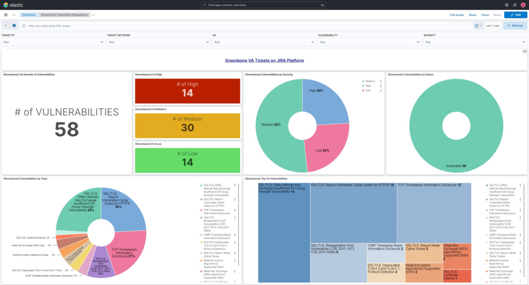This screenshot has height=285, width=529.
Task: Click the TCP Timestamps 12 treemap block
Action: pos(434,213)
